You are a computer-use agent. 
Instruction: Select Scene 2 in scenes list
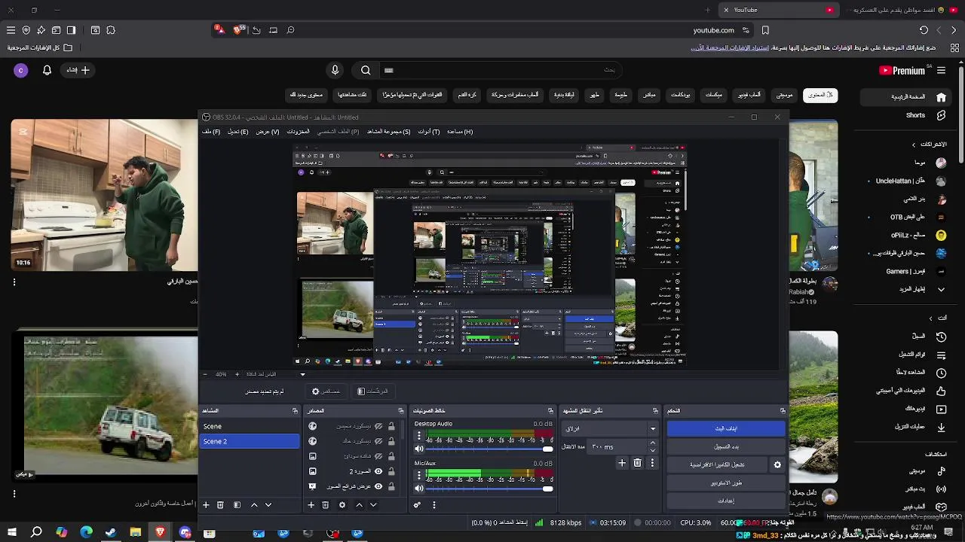[x=250, y=441]
